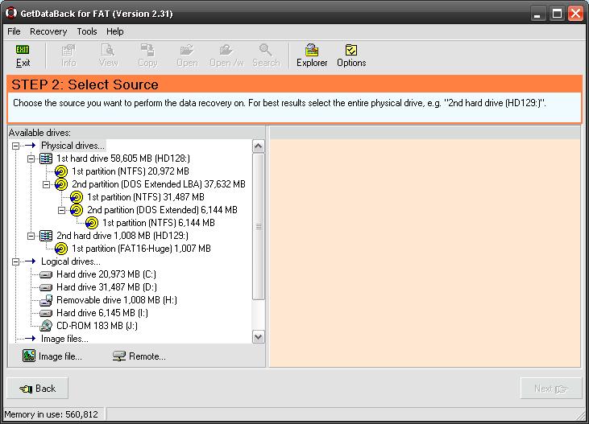Collapse the 2nd hard drive HD129 node

[31, 236]
